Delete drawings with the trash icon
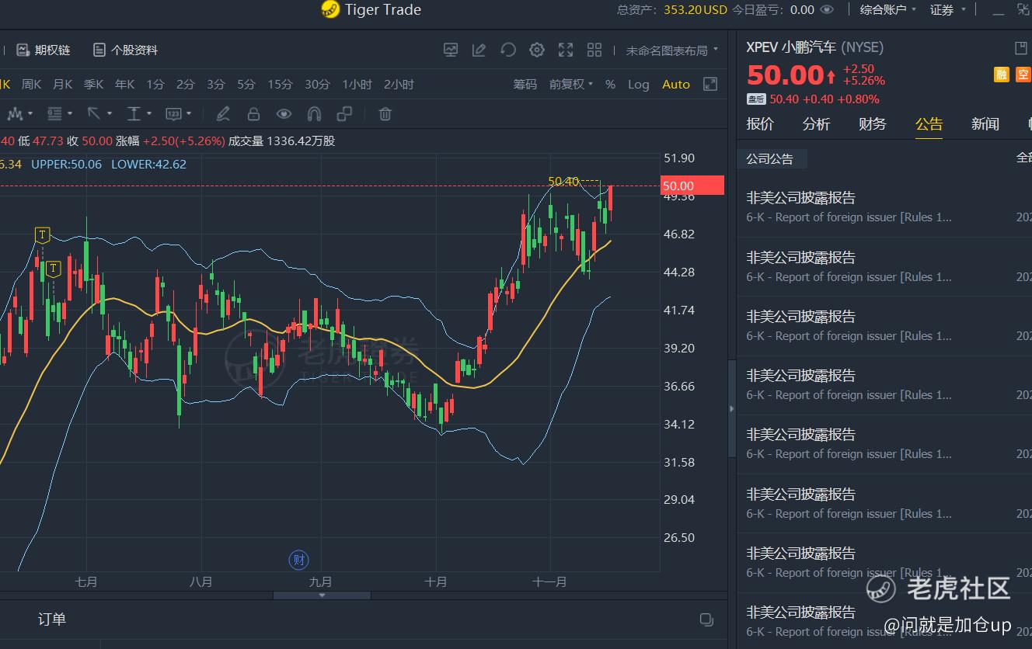Image resolution: width=1032 pixels, height=649 pixels. point(385,114)
